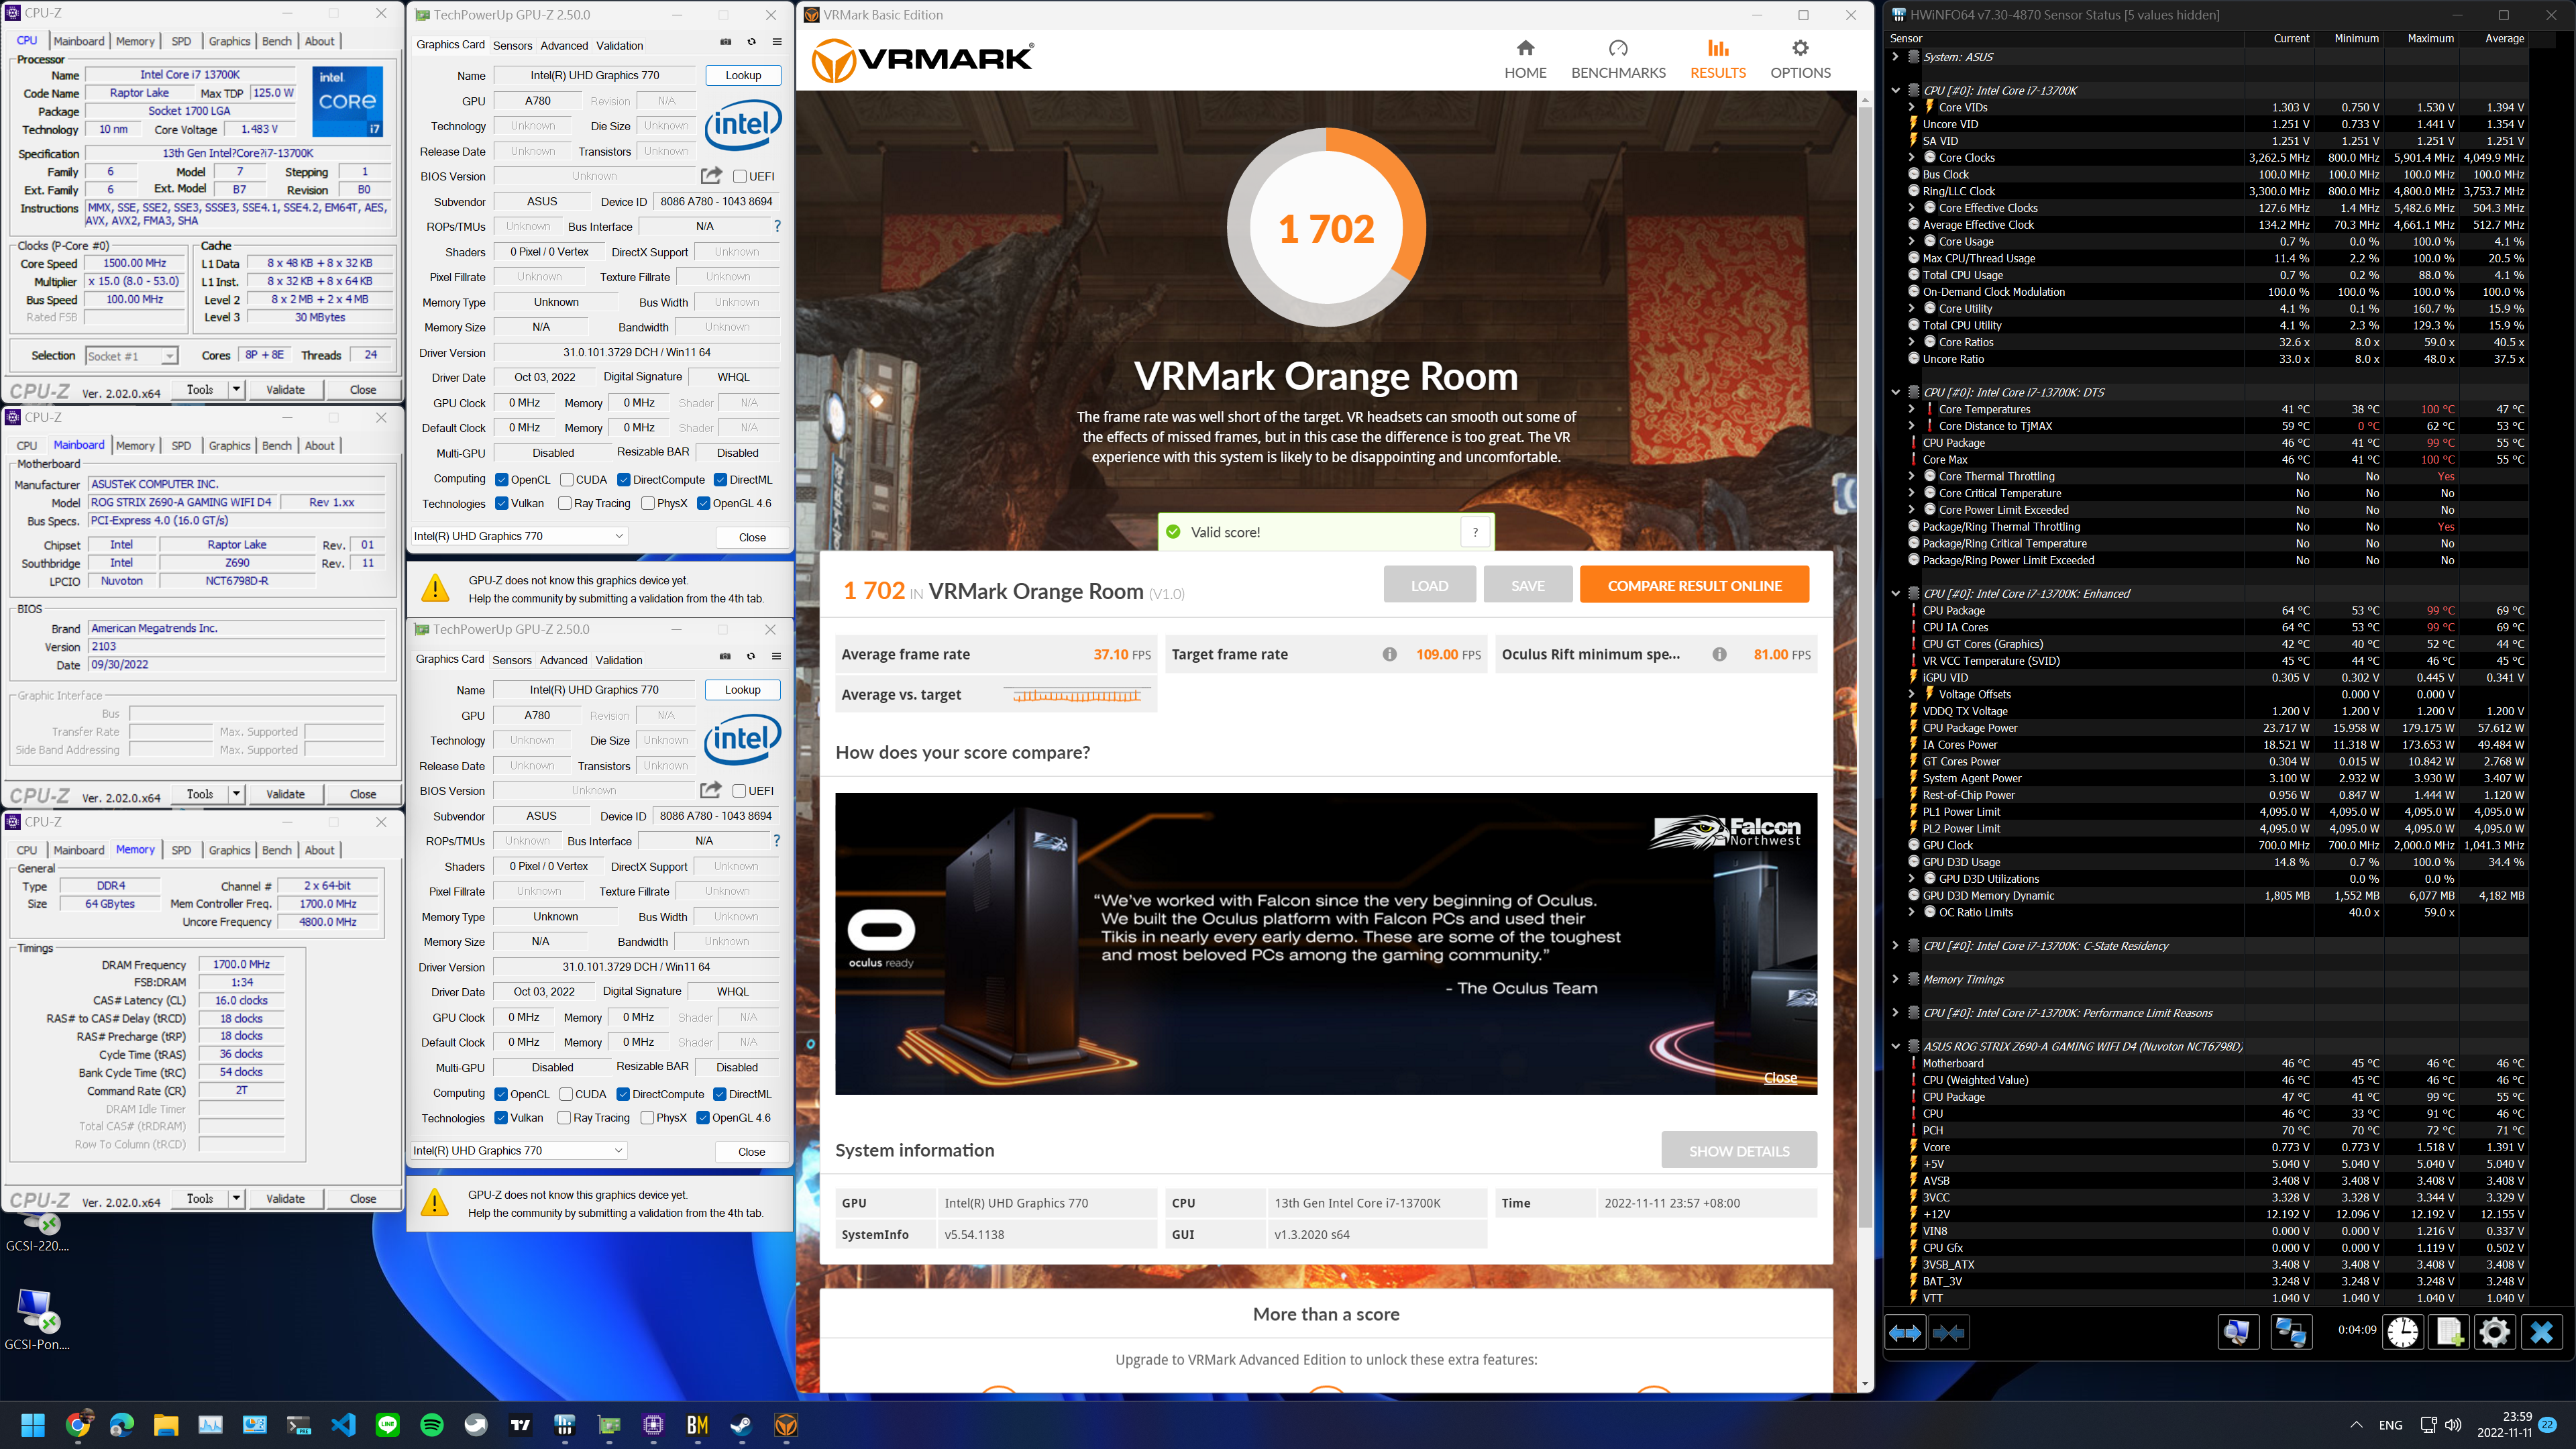
Task: Click the info icon next to Oculus Rift minimum spec
Action: pyautogui.click(x=1719, y=654)
